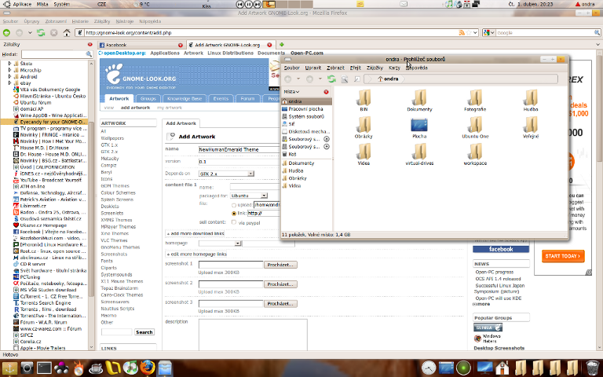This screenshot has height=377, width=603.
Task: Click Firefox green reload icon
Action: (41, 33)
